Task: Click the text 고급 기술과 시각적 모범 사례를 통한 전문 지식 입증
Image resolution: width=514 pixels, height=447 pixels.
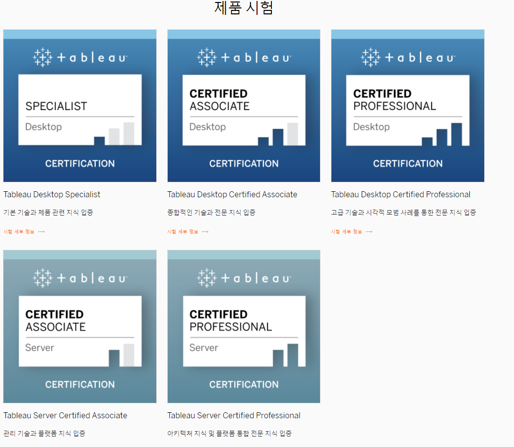Action: click(403, 213)
